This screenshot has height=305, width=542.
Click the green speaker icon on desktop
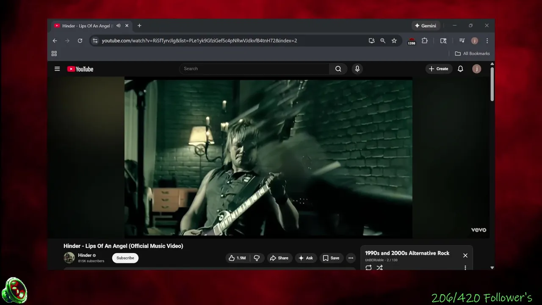tap(15, 291)
